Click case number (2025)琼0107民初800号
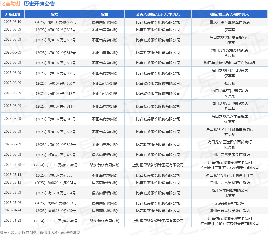 56,83
